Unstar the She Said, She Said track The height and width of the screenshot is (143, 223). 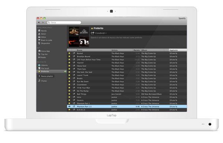69,72
